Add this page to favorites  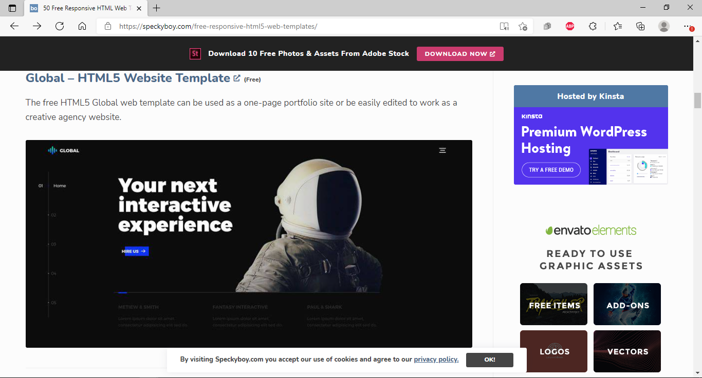(523, 26)
